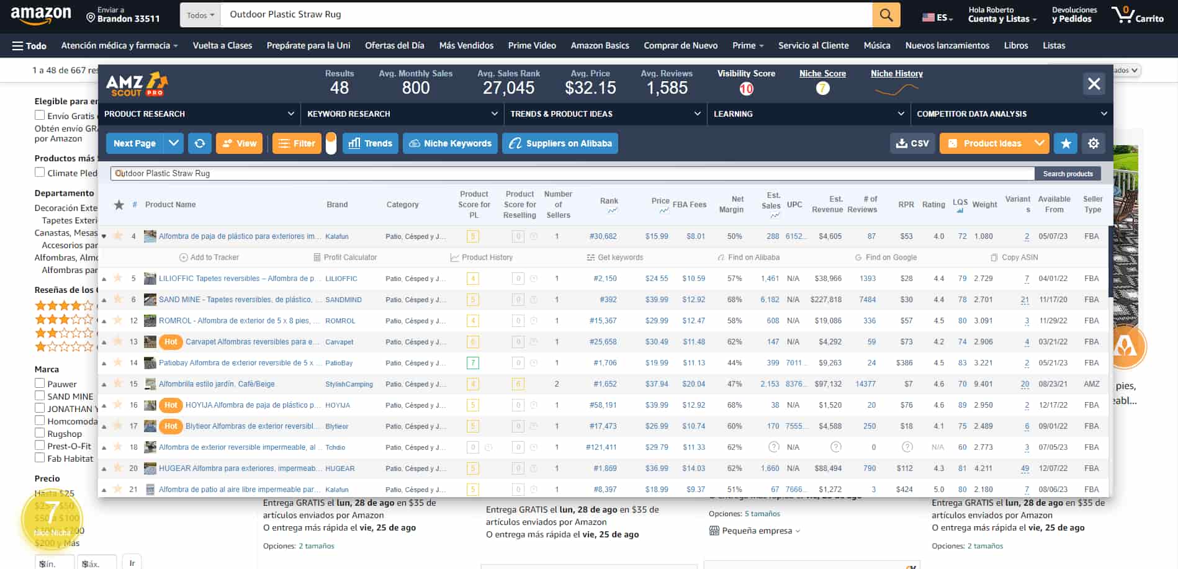Viewport: 1178px width, 569px height.
Task: Click the AMZScout PRO logo
Action: point(137,84)
